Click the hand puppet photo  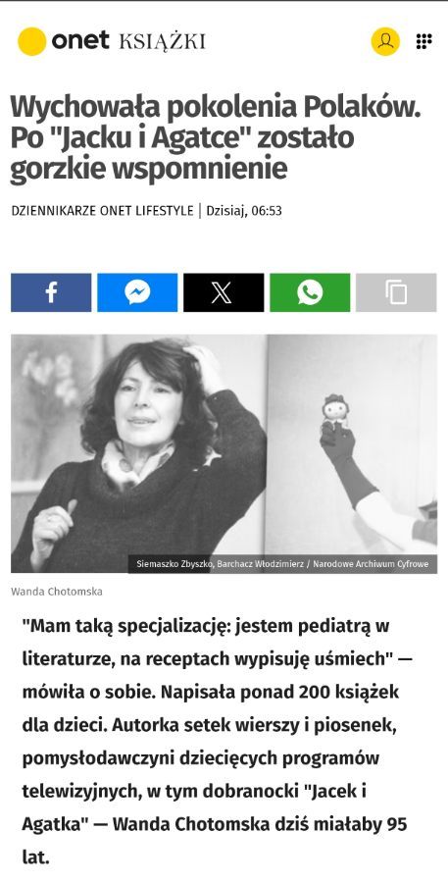click(352, 453)
